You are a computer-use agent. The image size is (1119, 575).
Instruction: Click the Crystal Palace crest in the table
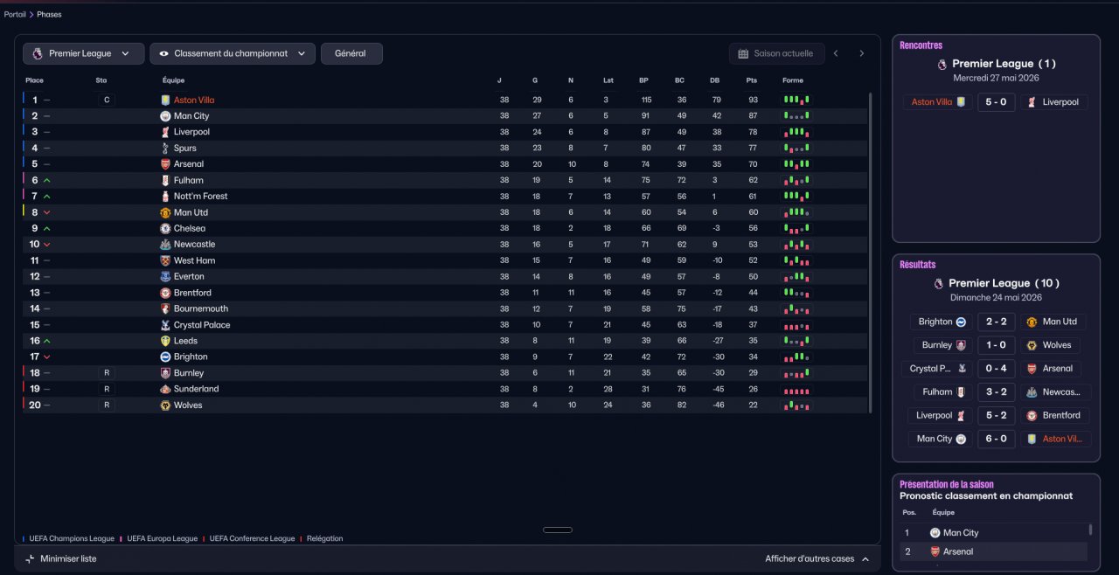165,325
